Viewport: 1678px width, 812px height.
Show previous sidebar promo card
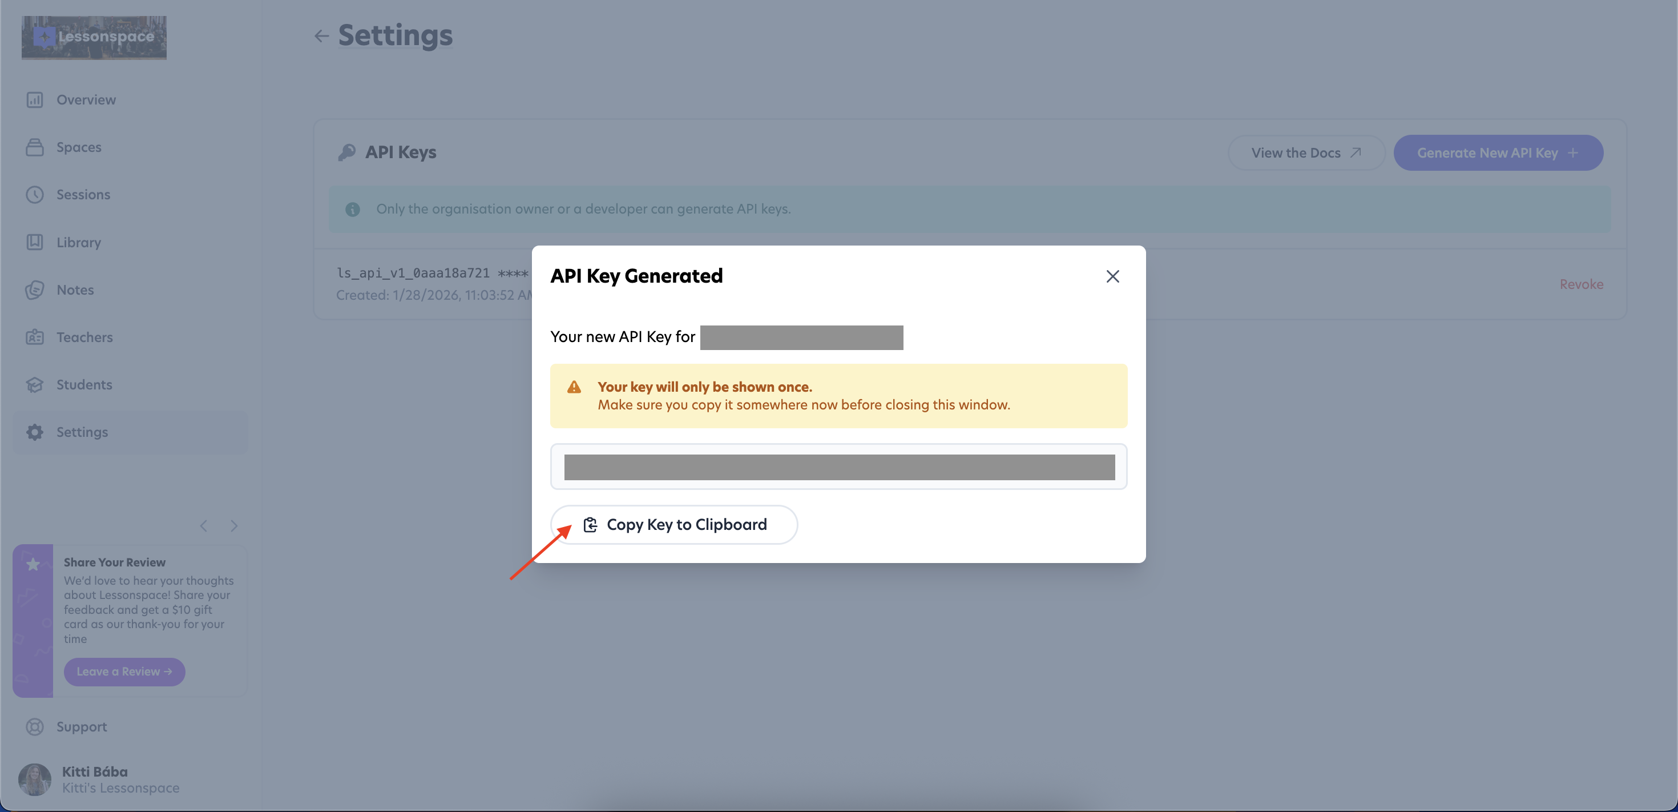204,526
